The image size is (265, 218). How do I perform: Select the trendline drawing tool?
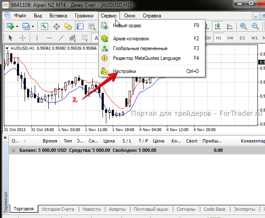[x=61, y=38]
